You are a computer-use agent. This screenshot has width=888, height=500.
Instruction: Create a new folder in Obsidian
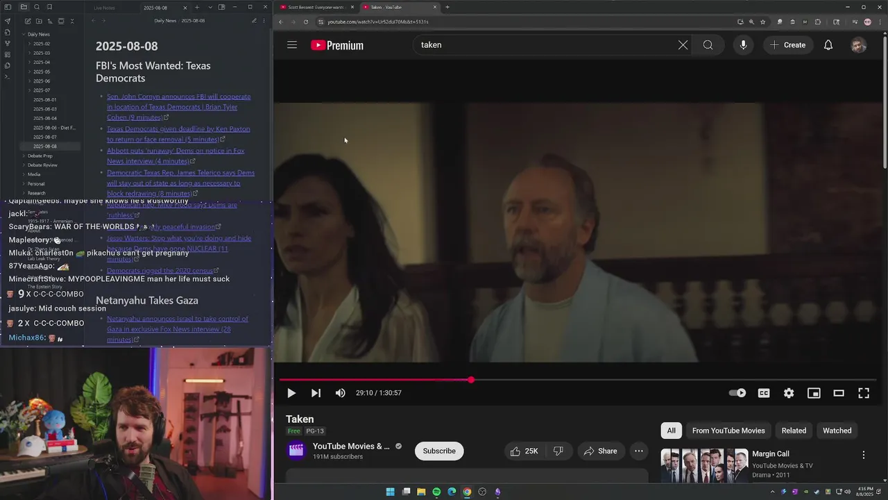[37, 22]
